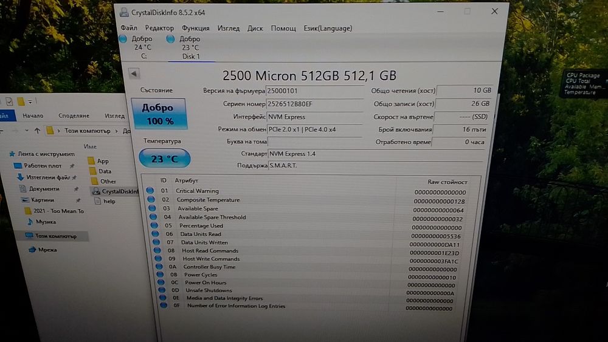608x342 pixels.
Task: Open the Функция menu
Action: [x=195, y=29]
